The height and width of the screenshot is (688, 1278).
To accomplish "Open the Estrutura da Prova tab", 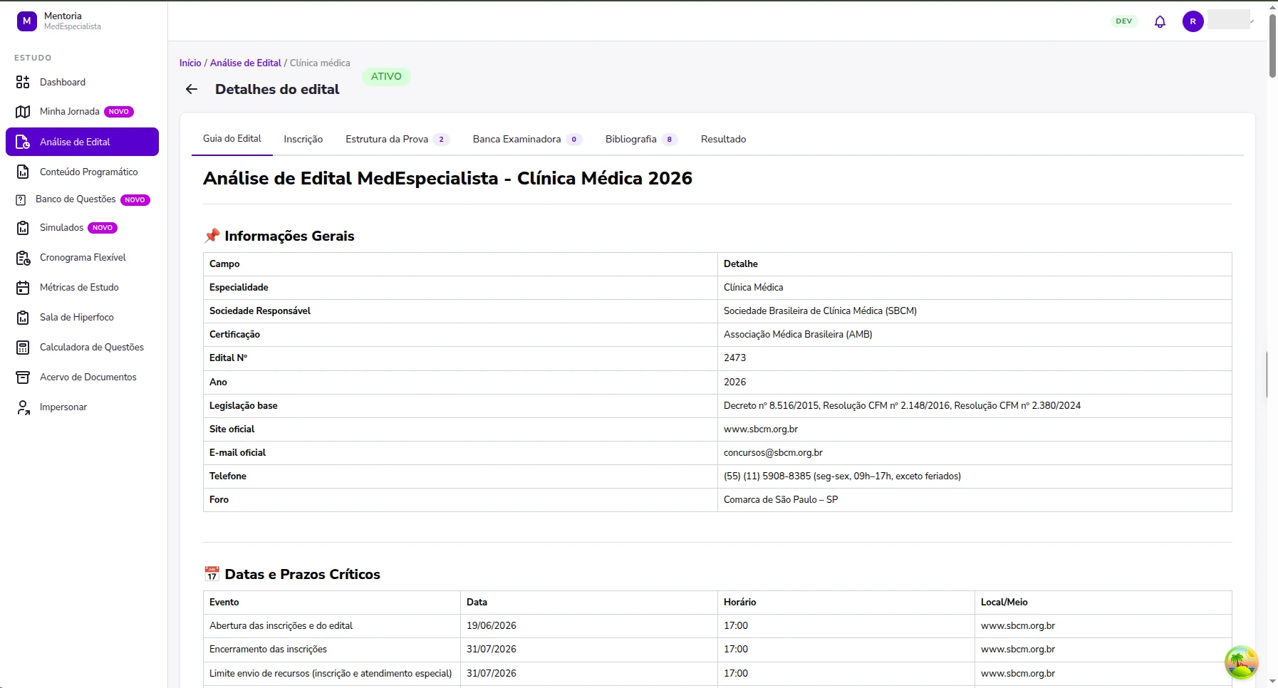I will [398, 139].
